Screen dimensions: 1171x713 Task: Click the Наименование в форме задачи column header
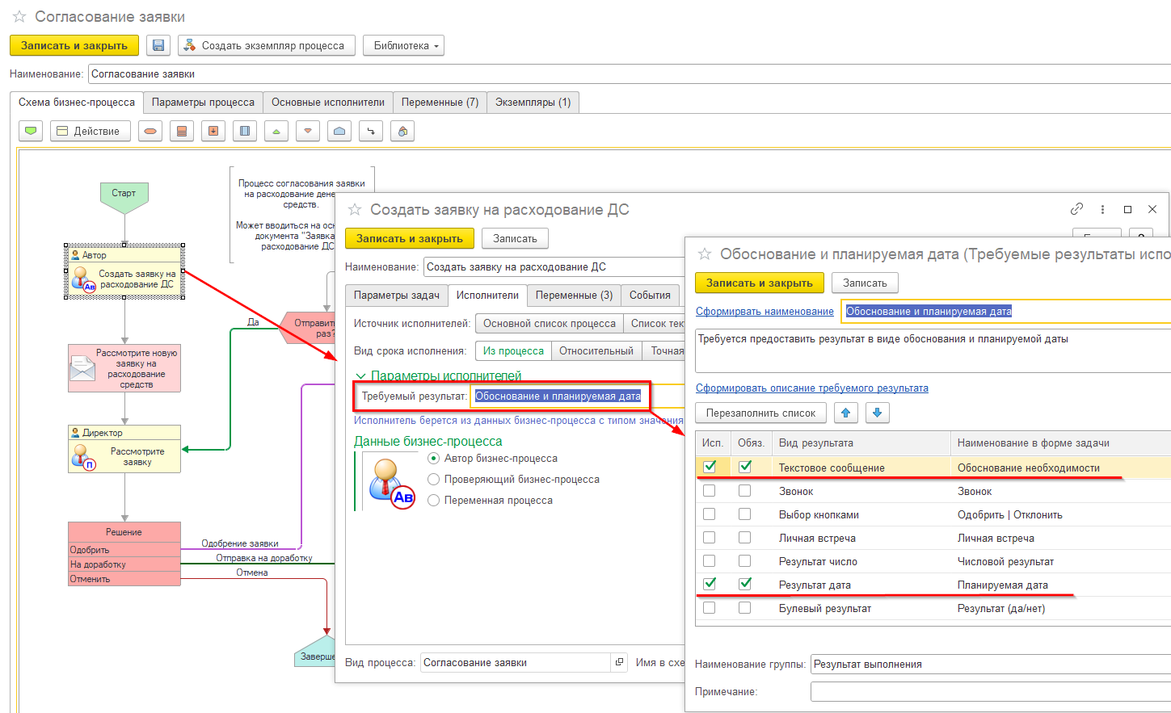(x=1060, y=443)
